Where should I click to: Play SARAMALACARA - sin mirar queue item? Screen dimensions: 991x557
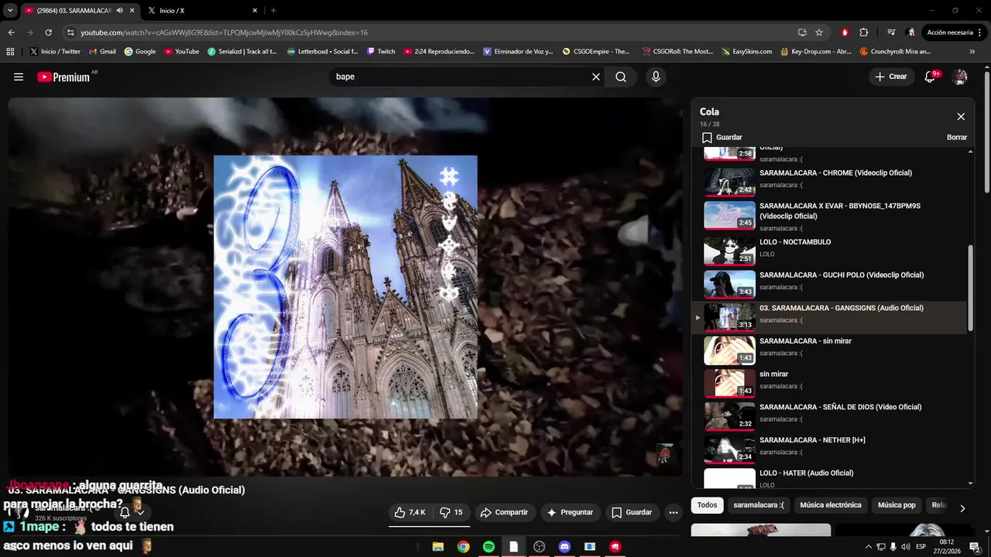[829, 350]
